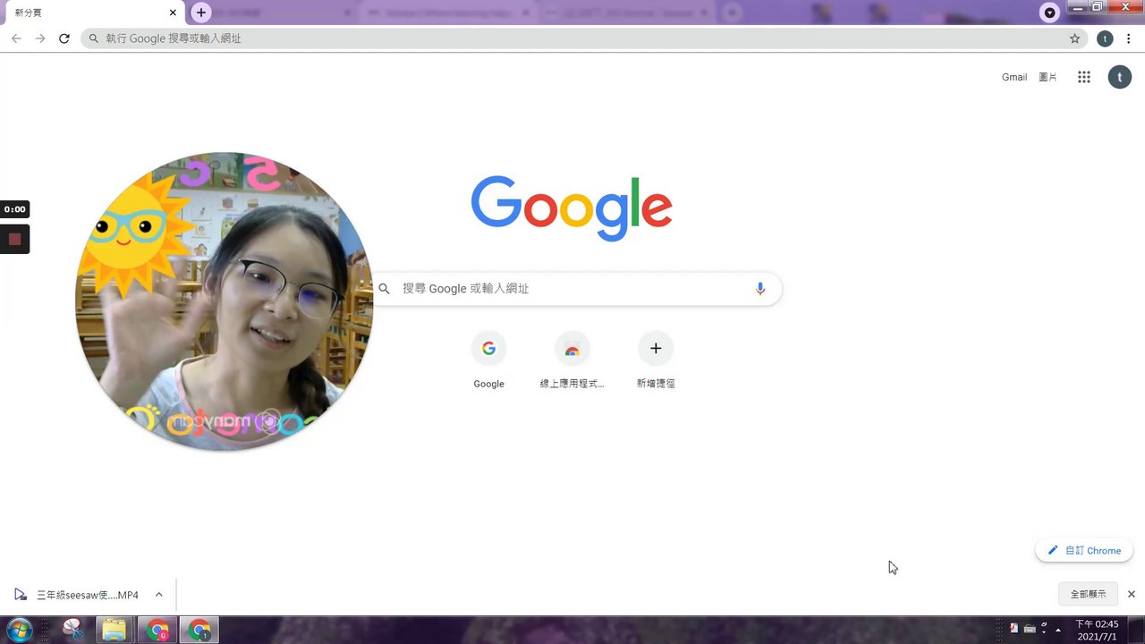Image resolution: width=1145 pixels, height=644 pixels.
Task: Open the Chrome profile avatar in toolbar
Action: pos(1105,38)
